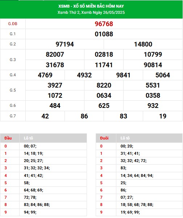Select Đầu row 3 lô tô values
Image resolution: width=183 pixels, height=218 pixels.
click(37, 168)
